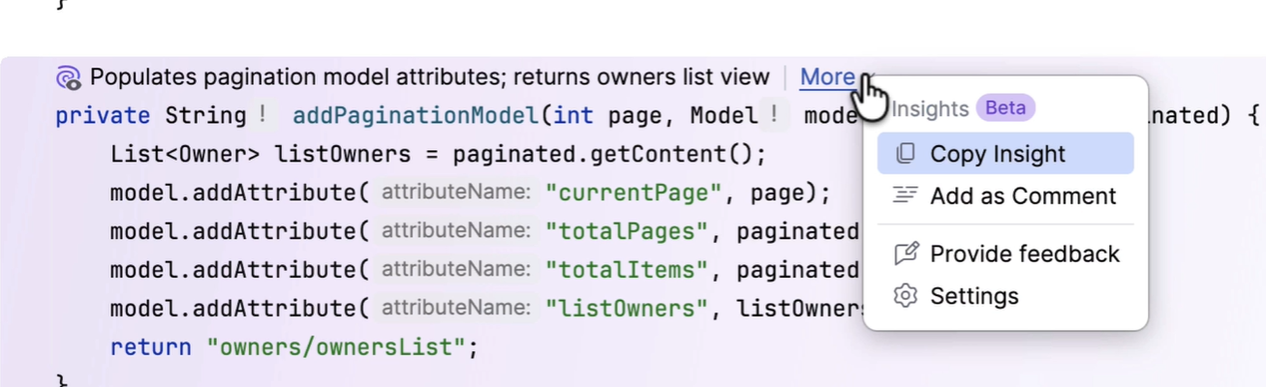Viewport: 1266px width, 387px height.
Task: Click the 'Insights' popup header label
Action: [x=930, y=108]
